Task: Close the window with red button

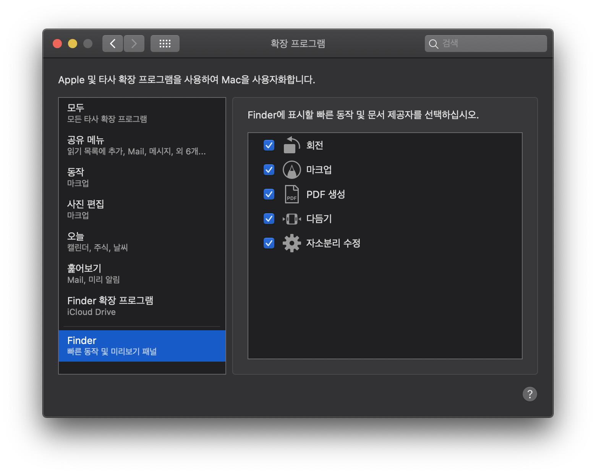Action: 57,44
